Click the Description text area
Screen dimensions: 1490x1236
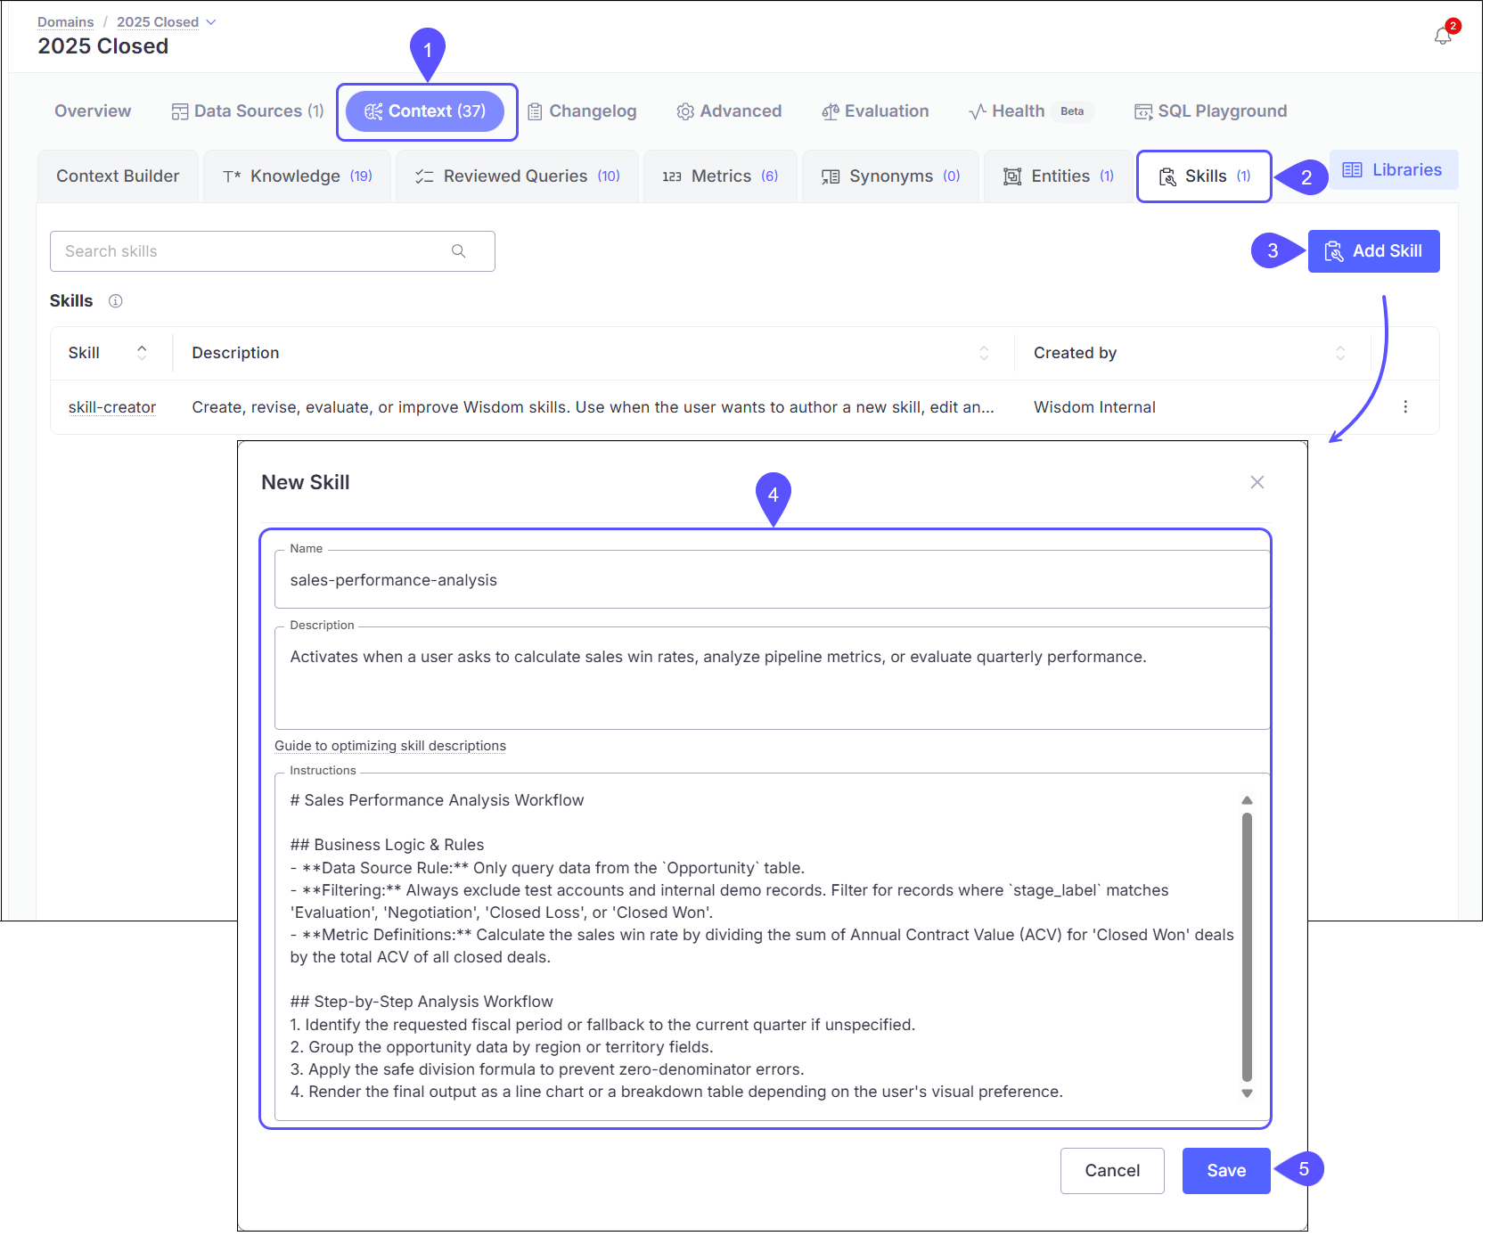point(772,678)
